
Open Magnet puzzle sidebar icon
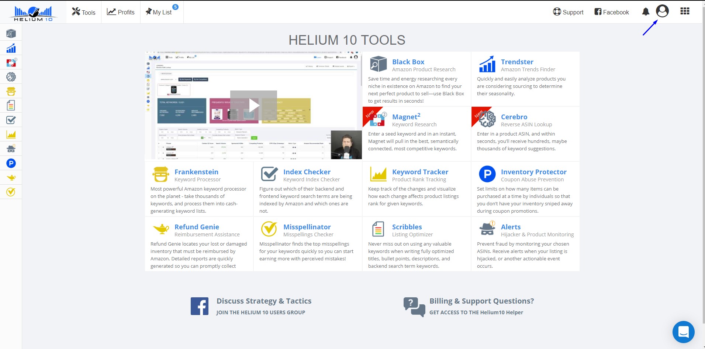pos(11,62)
